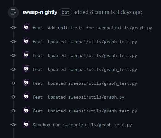This screenshot has width=161, height=138.
Task: Click commit node icon for 'Updated graph.py' commit
Action: click(13, 97)
